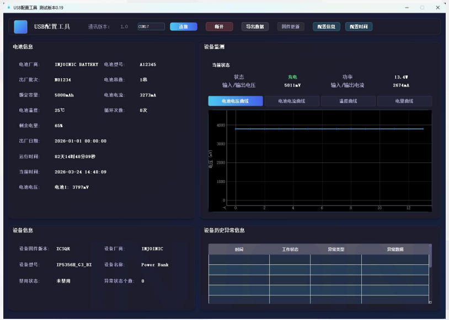Screen dimensions: 449x320
Task: Switch to the 电池电流曲线 tab
Action: 292,101
